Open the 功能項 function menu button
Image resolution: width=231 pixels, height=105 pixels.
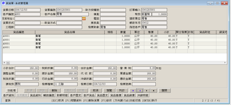(12, 91)
